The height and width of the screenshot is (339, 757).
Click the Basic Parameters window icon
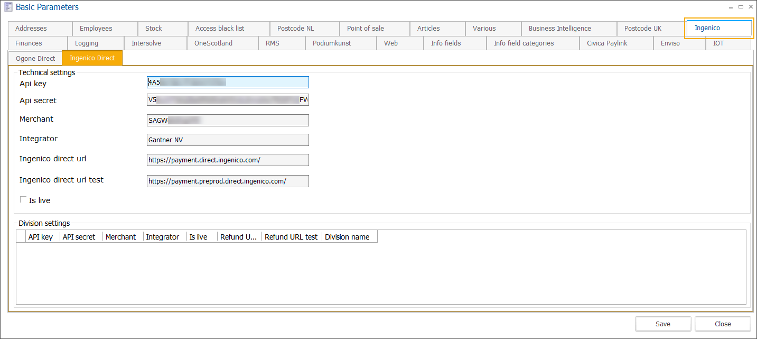pyautogui.click(x=8, y=7)
